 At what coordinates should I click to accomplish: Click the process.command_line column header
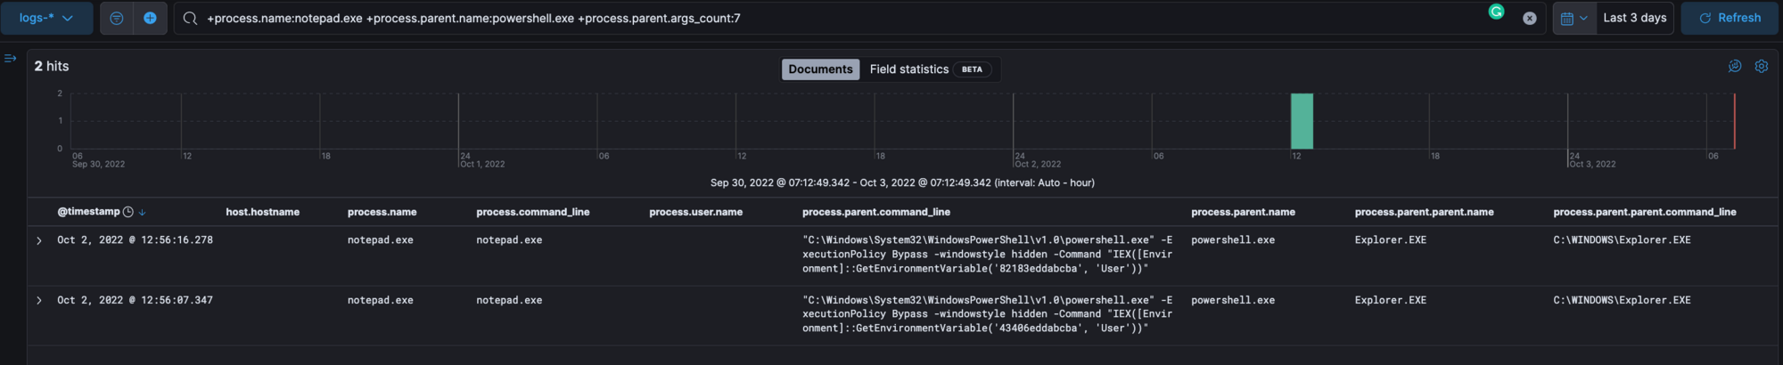(532, 212)
